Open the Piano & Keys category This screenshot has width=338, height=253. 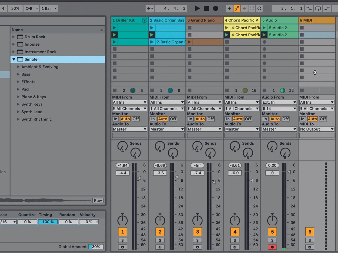[18, 97]
